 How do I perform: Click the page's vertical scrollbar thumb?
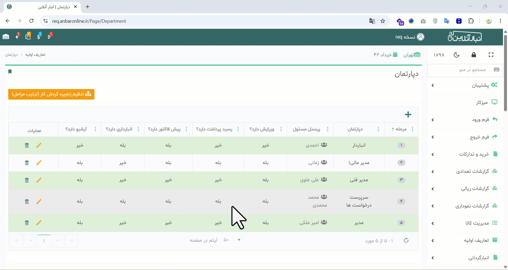click(505, 73)
